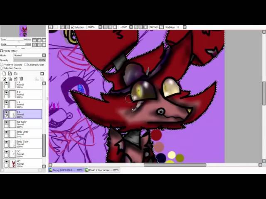Open the zoom percentage dropdown in toolbar
266x199 pixels.
[100, 27]
